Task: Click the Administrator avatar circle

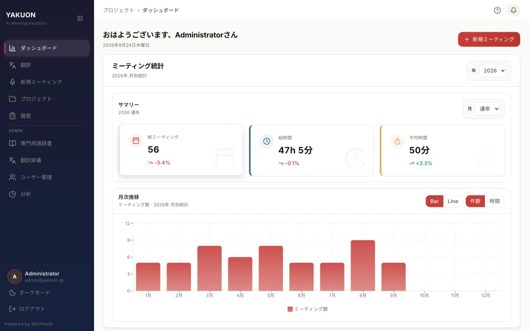Action: [15, 276]
